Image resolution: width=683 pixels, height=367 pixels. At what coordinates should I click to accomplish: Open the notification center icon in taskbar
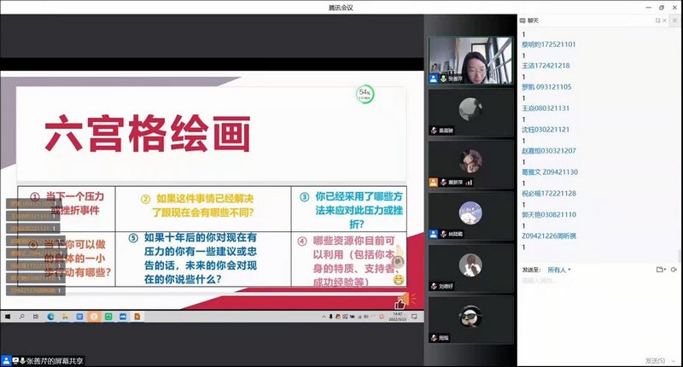[x=414, y=317]
